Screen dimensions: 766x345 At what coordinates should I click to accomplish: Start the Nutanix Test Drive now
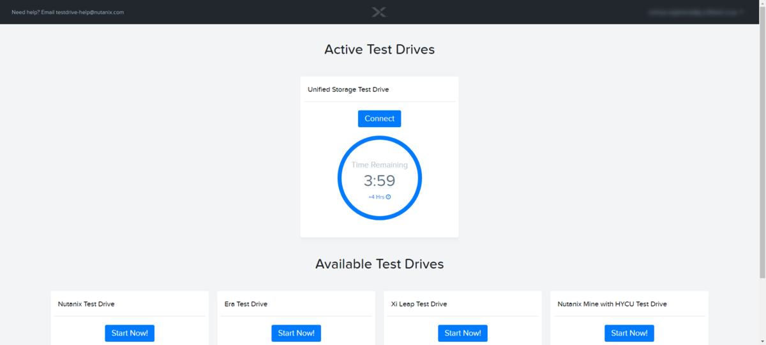(130, 333)
